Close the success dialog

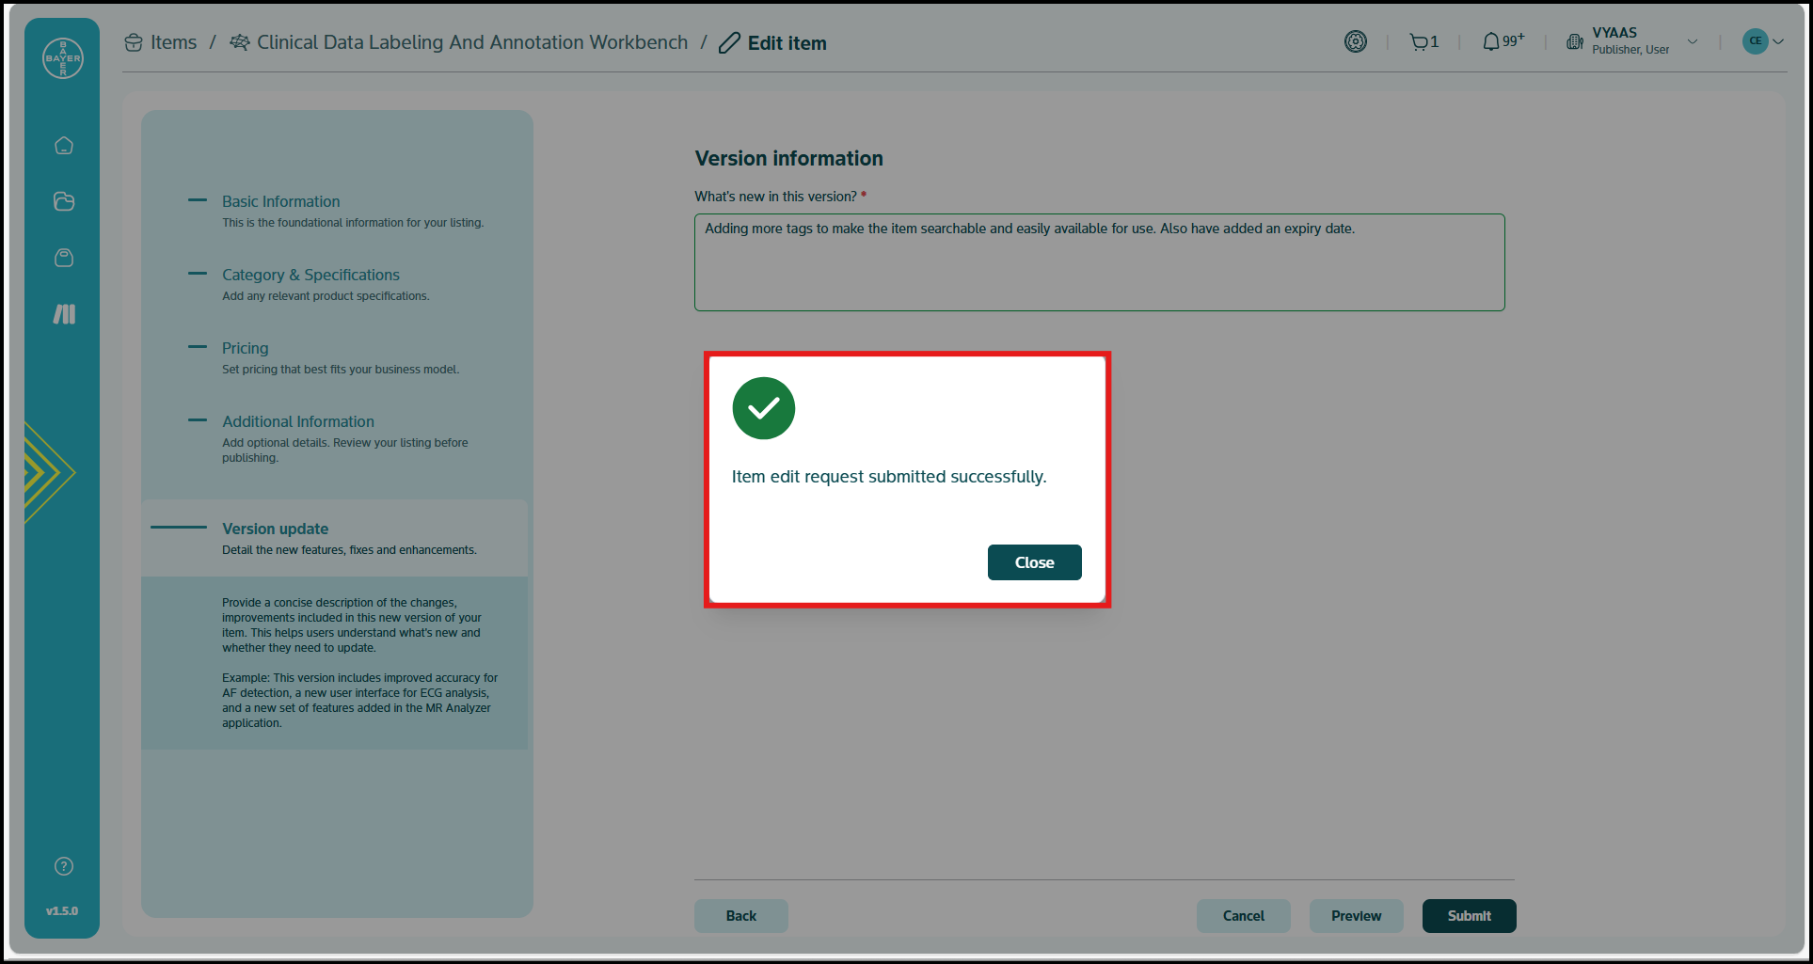pos(1034,562)
